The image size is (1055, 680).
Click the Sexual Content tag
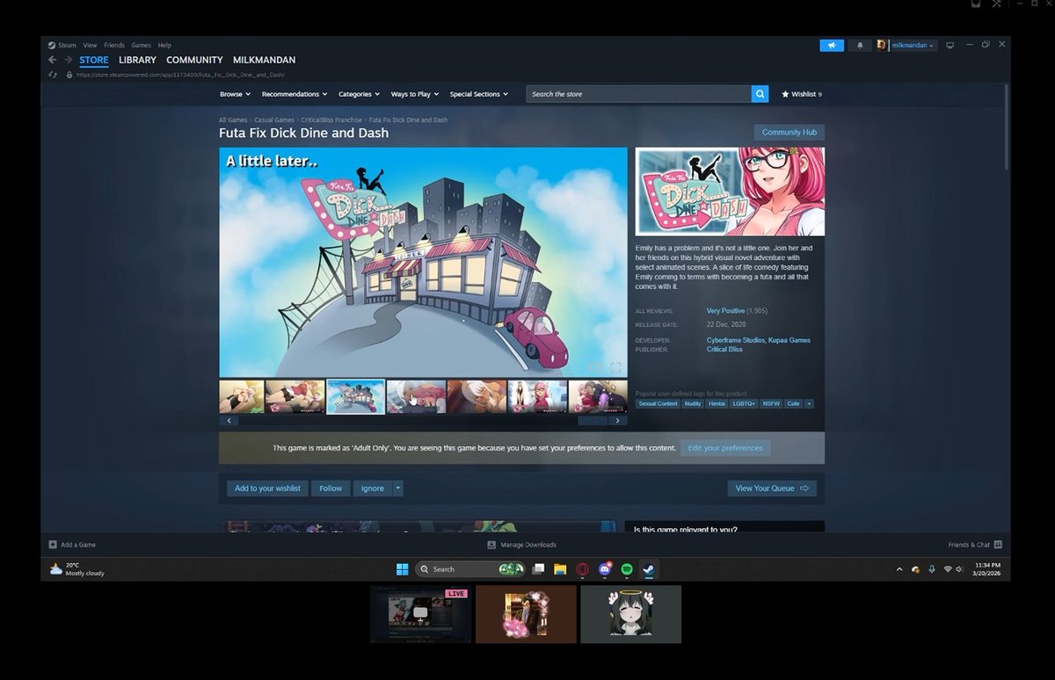pos(658,404)
